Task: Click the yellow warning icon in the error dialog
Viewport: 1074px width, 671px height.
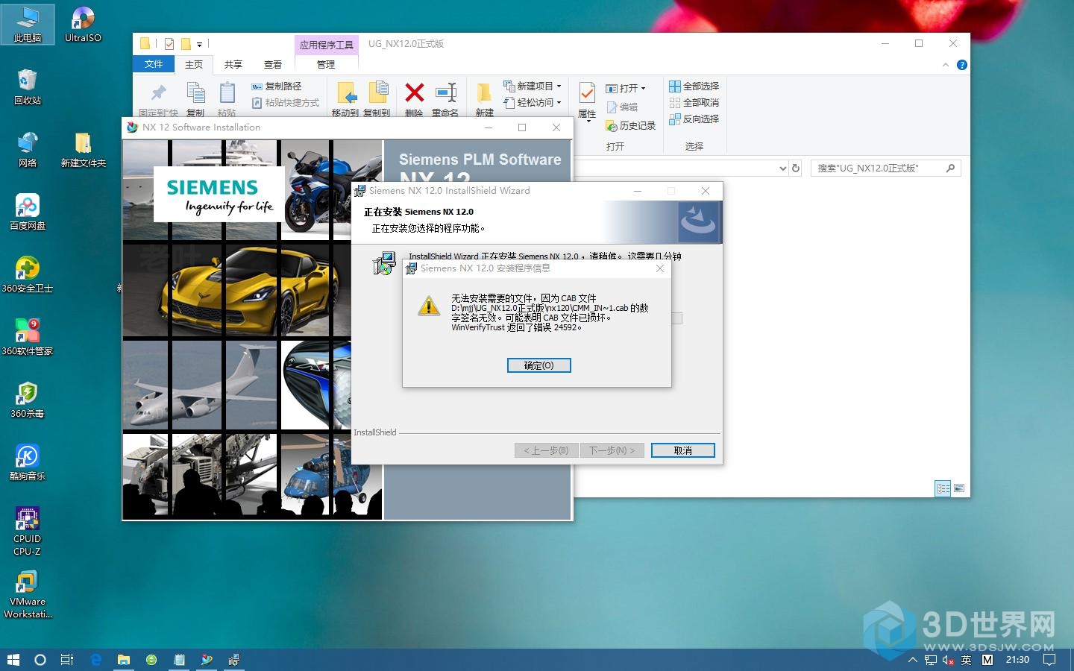Action: coord(429,306)
